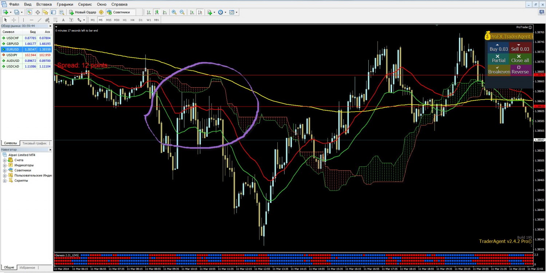Open the Вид menu

(x=28, y=4)
